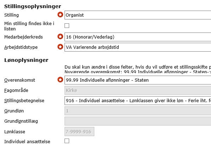Screen dimensions: 211x146
Task: Click the disabled Fagområde field showing Kirke
Action: click(x=138, y=90)
